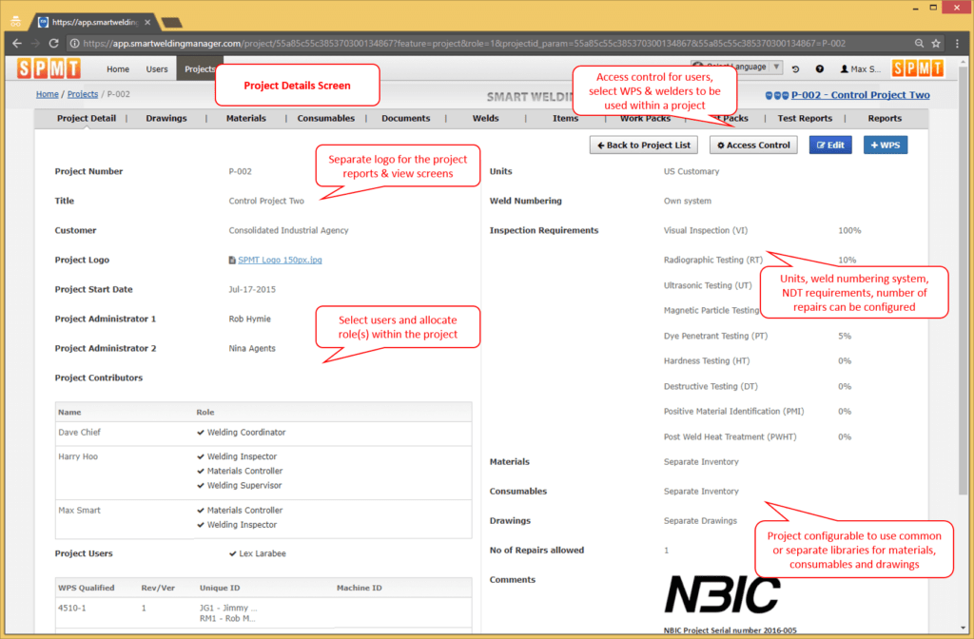The width and height of the screenshot is (974, 639).
Task: Click the browser address bar URL
Action: click(464, 44)
